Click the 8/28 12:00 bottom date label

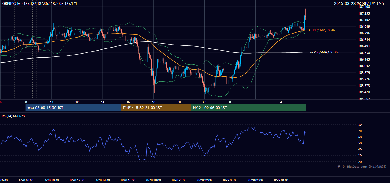pos(77,180)
